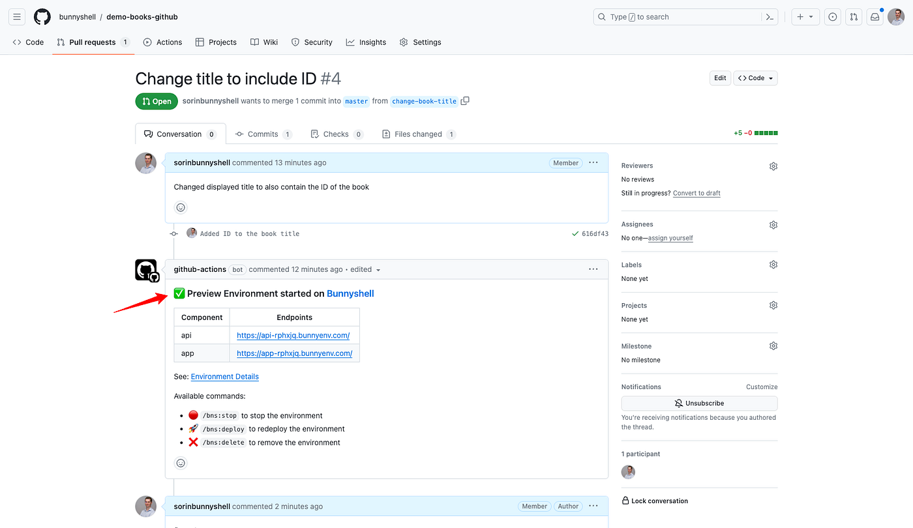Switch to the Files changed tab

point(419,134)
